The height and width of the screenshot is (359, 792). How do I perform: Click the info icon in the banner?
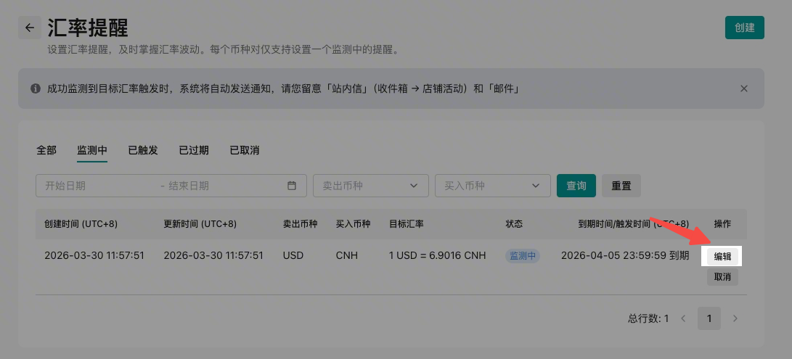tap(35, 88)
